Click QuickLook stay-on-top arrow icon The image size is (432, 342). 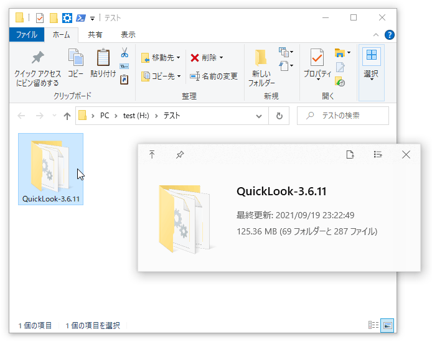point(152,154)
